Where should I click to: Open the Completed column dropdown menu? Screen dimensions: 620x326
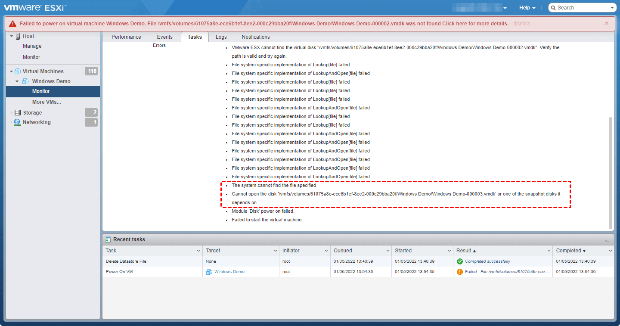[611, 251]
